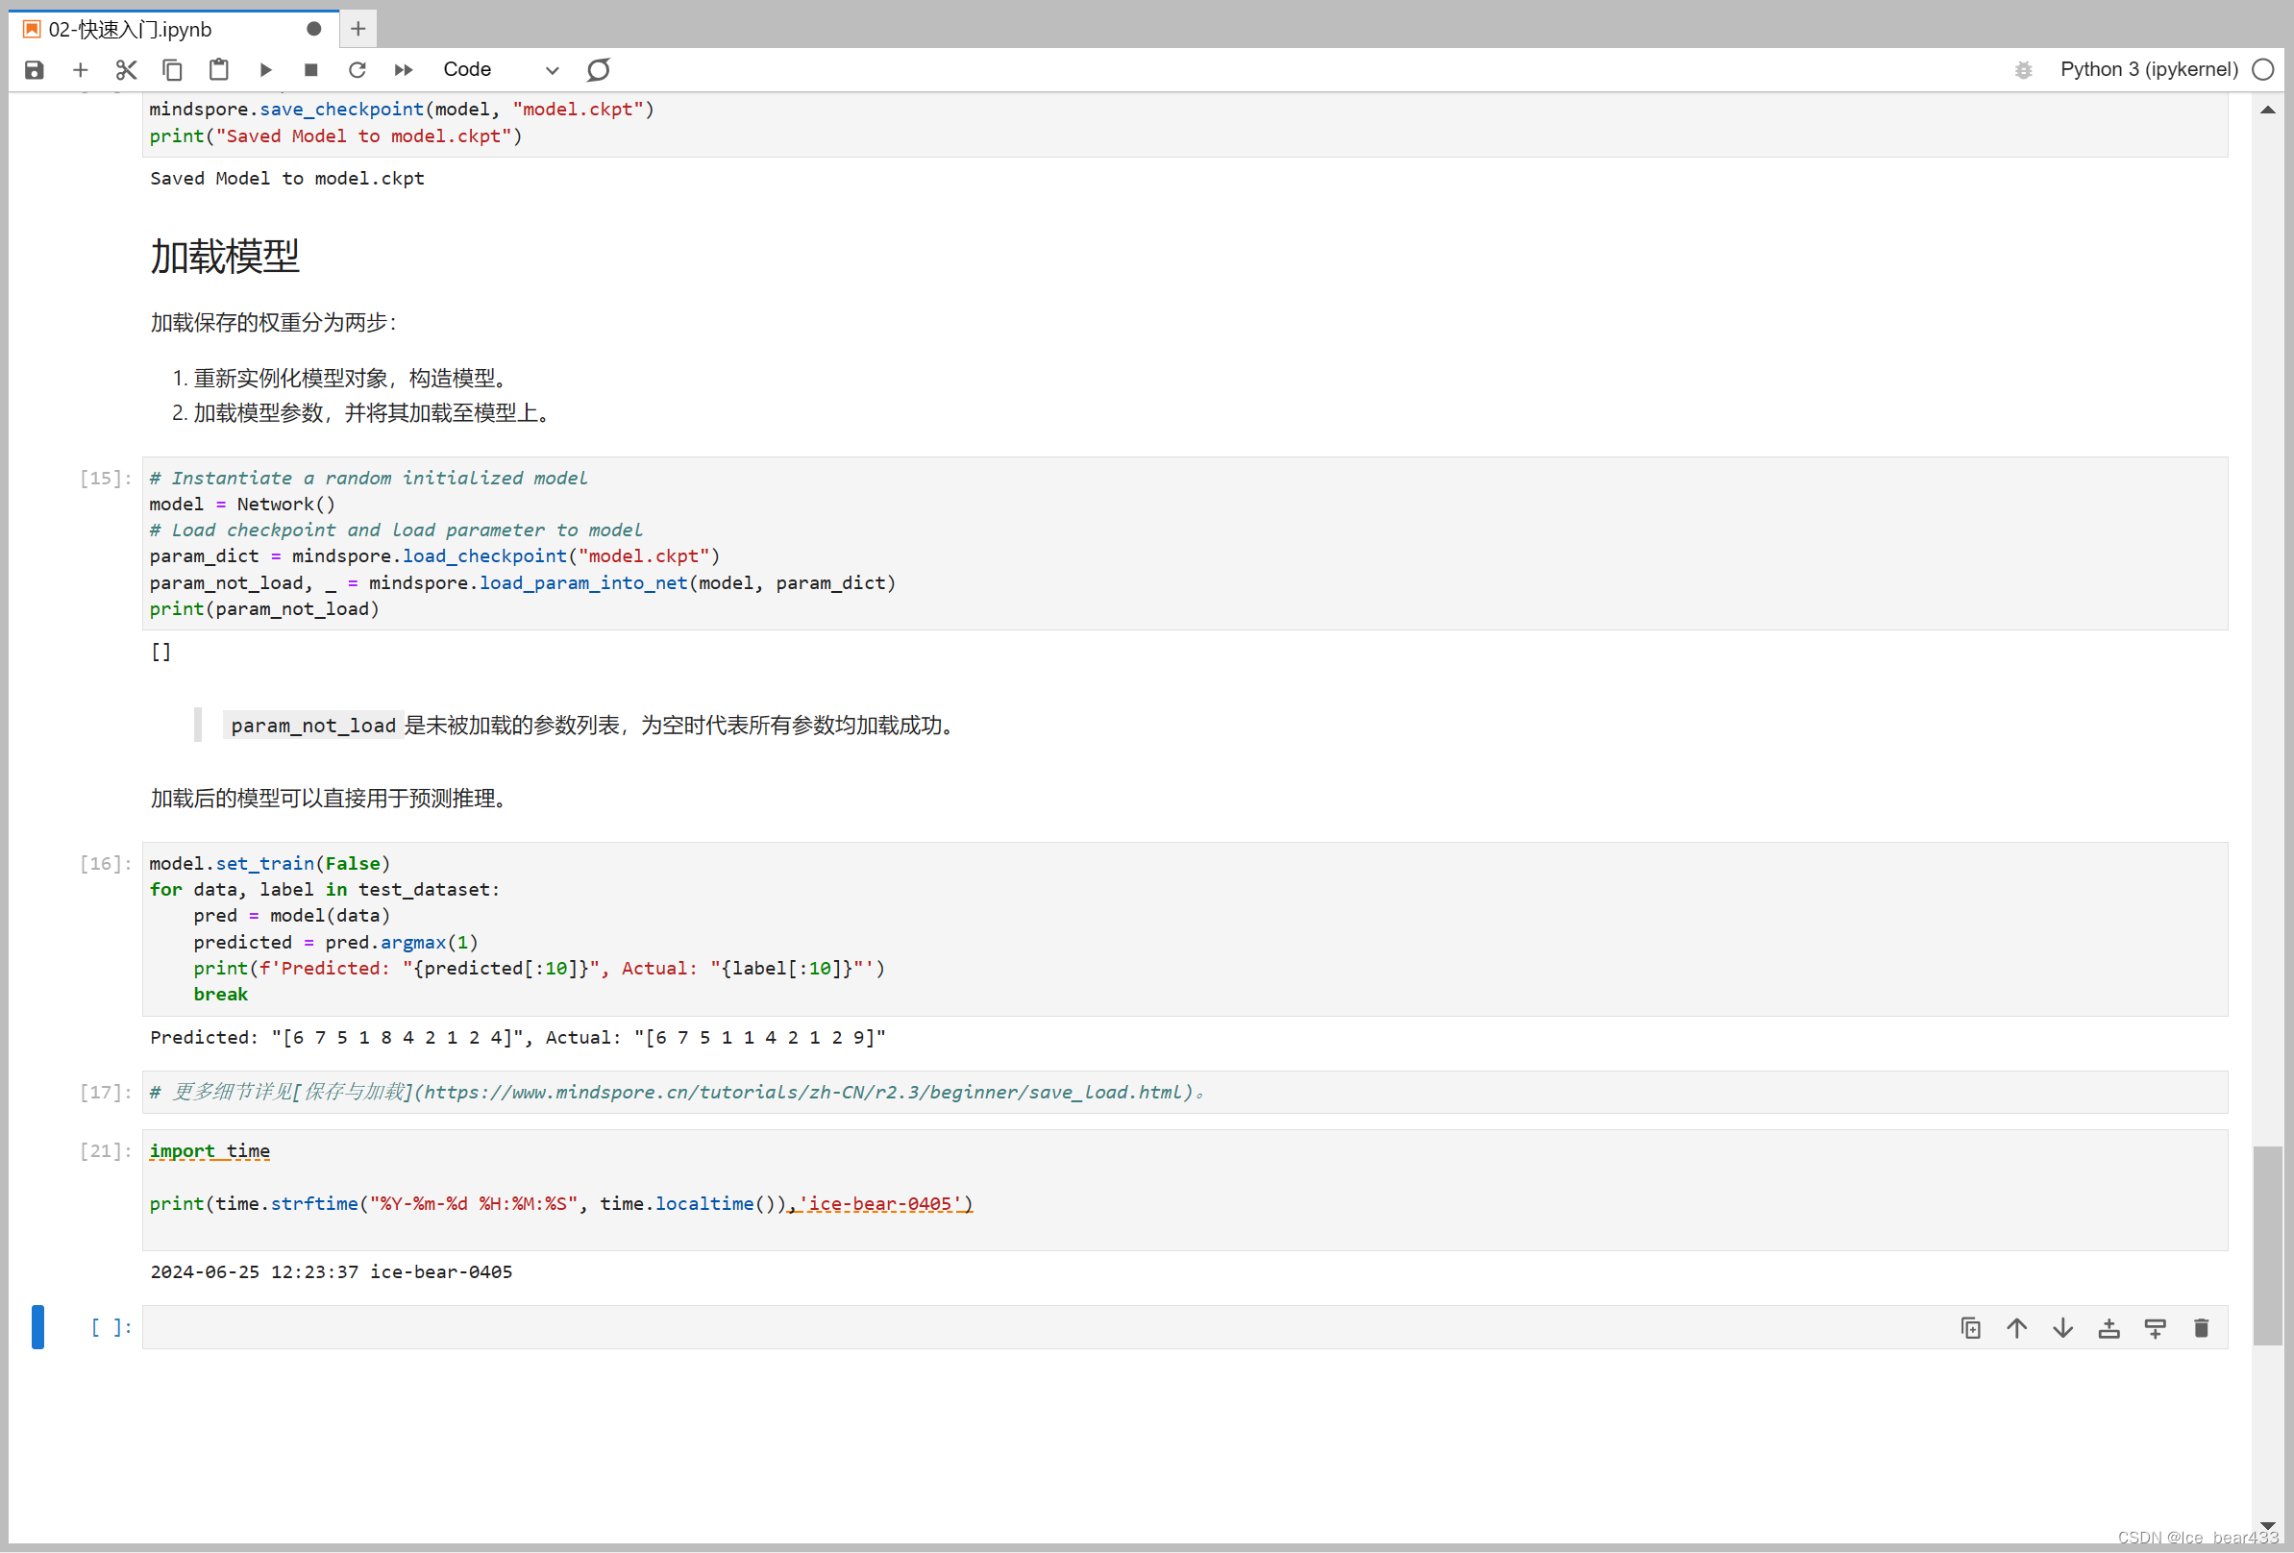Image resolution: width=2294 pixels, height=1553 pixels.
Task: Interrupt the kernel with stop icon
Action: [311, 69]
